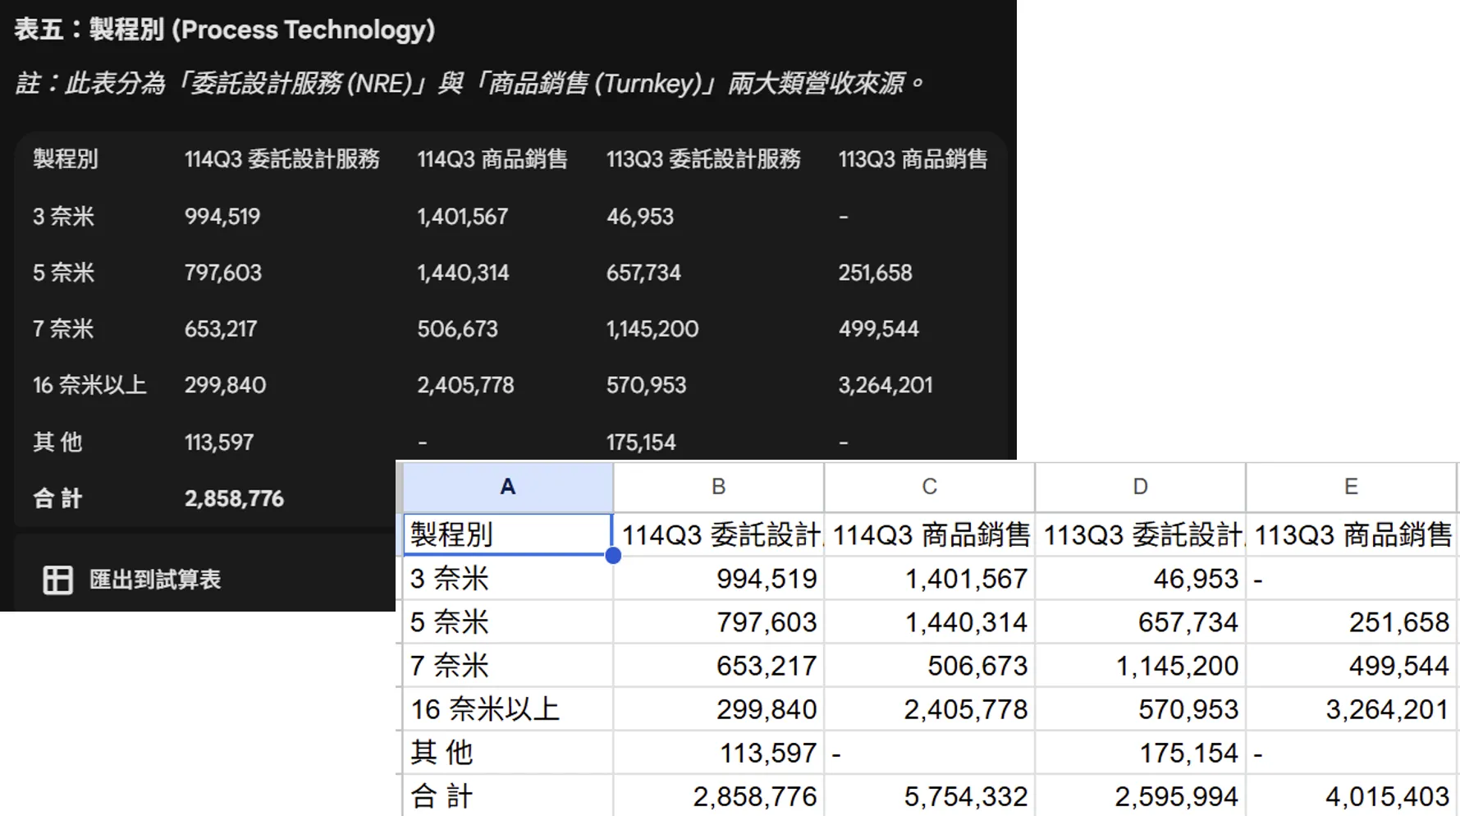Screen dimensions: 1460x816
Task: Click the 表五：製程別 table title
Action: coord(224,30)
